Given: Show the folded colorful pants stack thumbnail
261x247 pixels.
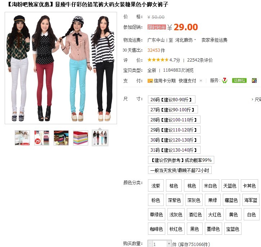Looking at the screenshot, I should [81, 138].
